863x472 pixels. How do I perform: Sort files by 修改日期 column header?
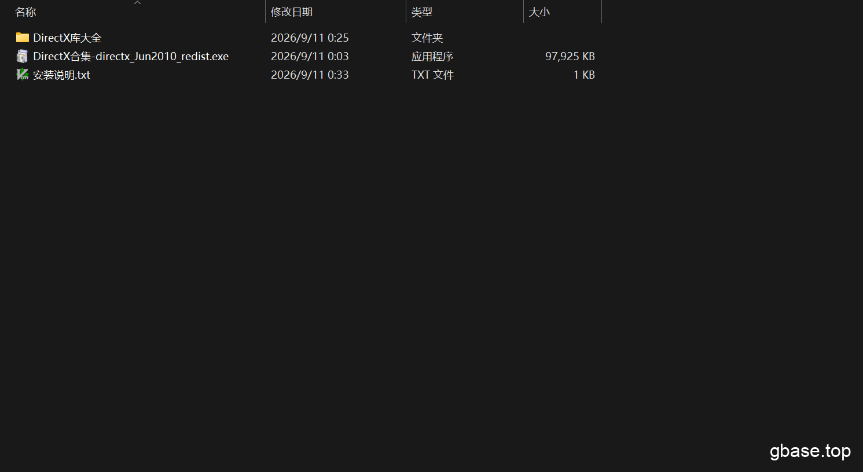click(x=292, y=12)
